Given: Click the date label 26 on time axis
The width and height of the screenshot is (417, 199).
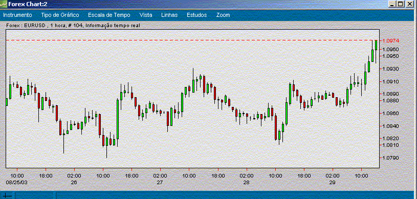Looking at the screenshot, I should click(x=74, y=183).
